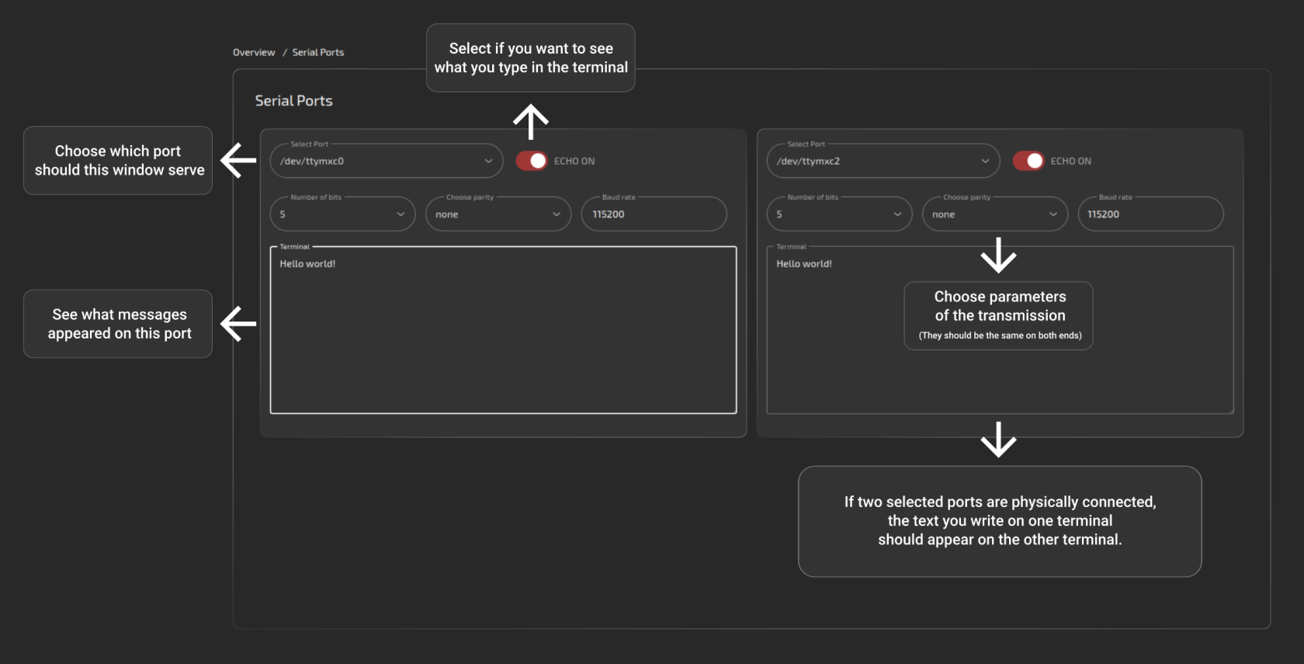Click the down arrow below the right Choose parity
The width and height of the screenshot is (1304, 664).
point(998,255)
